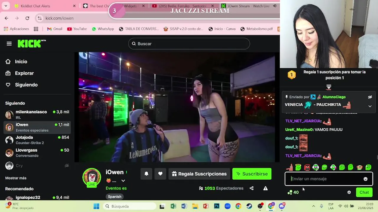Insert the red angry face quick emote
The width and height of the screenshot is (378, 212).
pyautogui.click(x=307, y=167)
